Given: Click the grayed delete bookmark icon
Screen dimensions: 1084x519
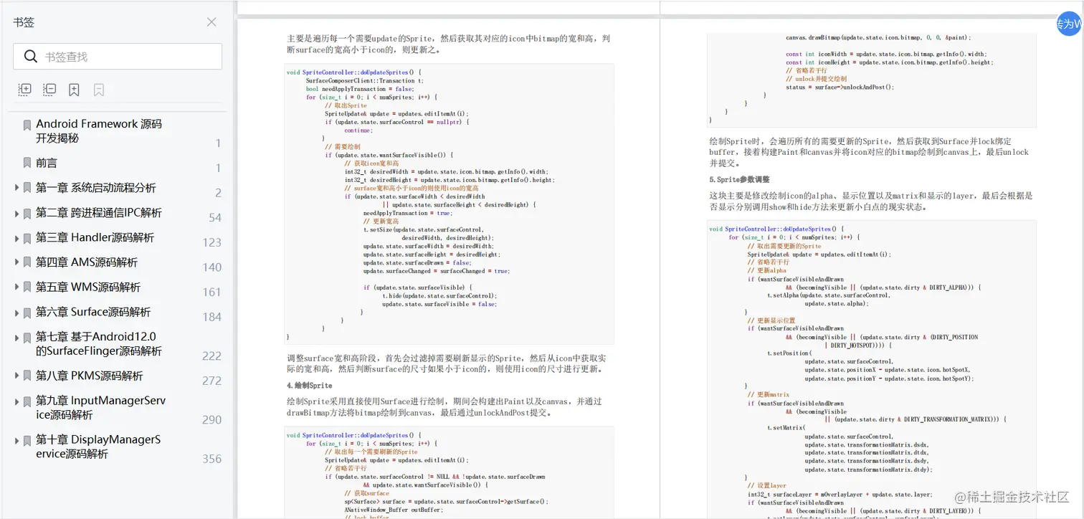Looking at the screenshot, I should (99, 90).
